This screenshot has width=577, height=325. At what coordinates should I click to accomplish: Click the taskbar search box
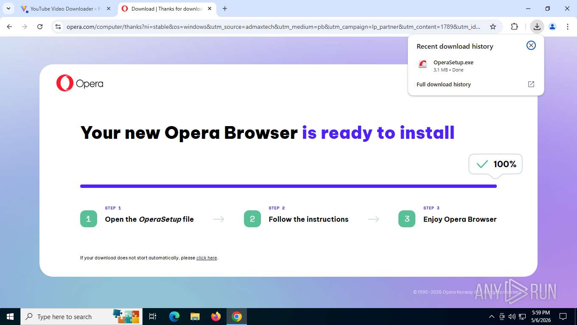[81, 317]
